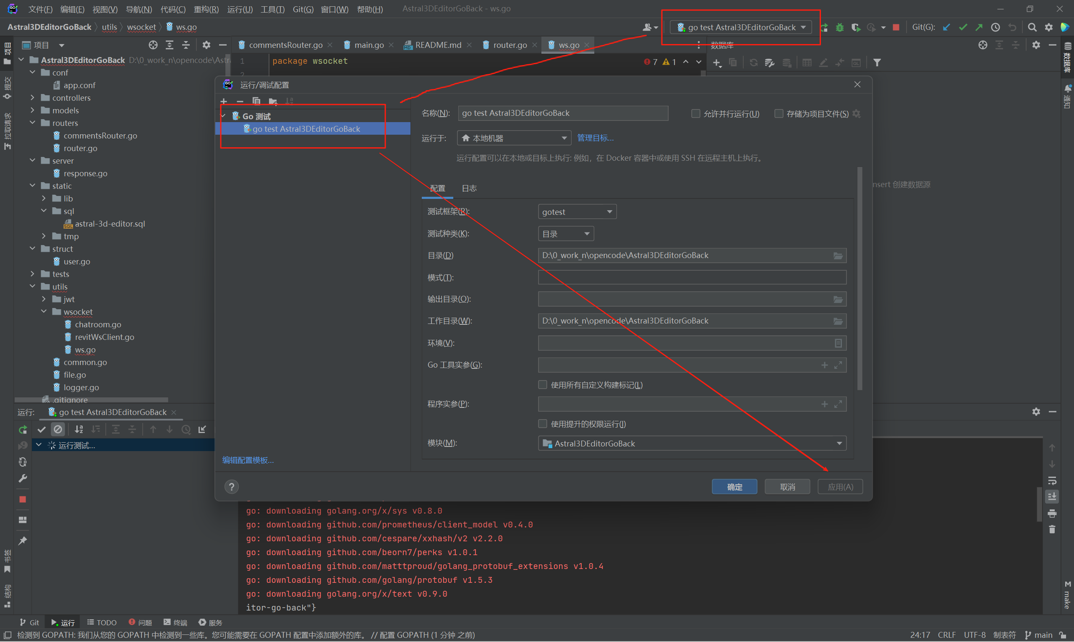Toggle show passed tests checkmark icon
1074x642 pixels.
[x=42, y=430]
